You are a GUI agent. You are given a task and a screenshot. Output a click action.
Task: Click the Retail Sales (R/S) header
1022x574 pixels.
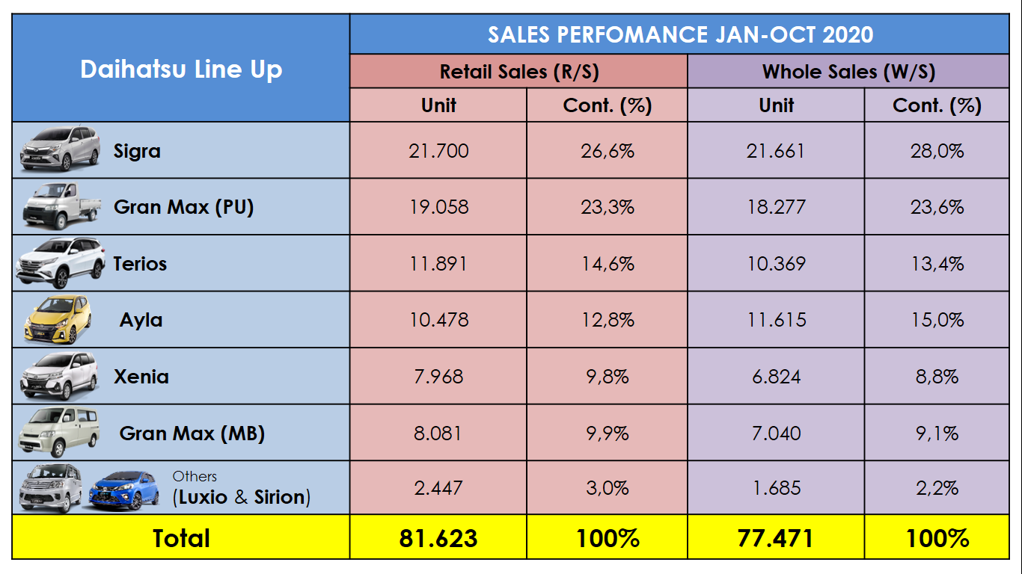[518, 72]
